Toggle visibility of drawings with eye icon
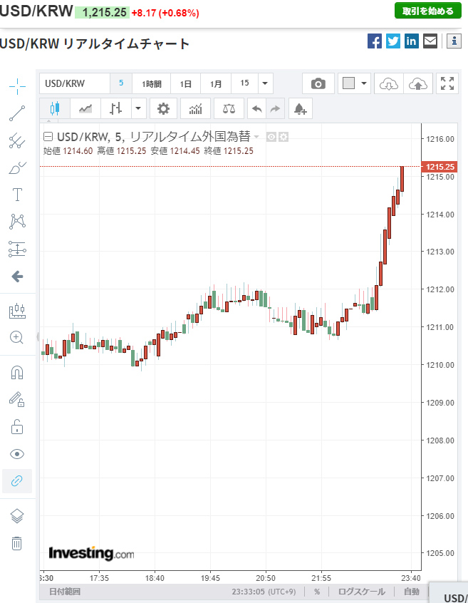 [x=17, y=454]
